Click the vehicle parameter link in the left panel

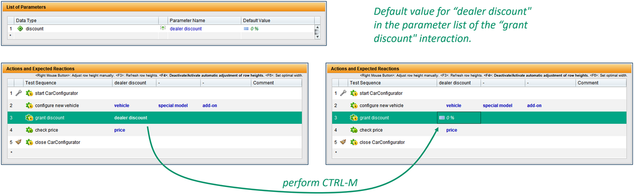(x=122, y=105)
